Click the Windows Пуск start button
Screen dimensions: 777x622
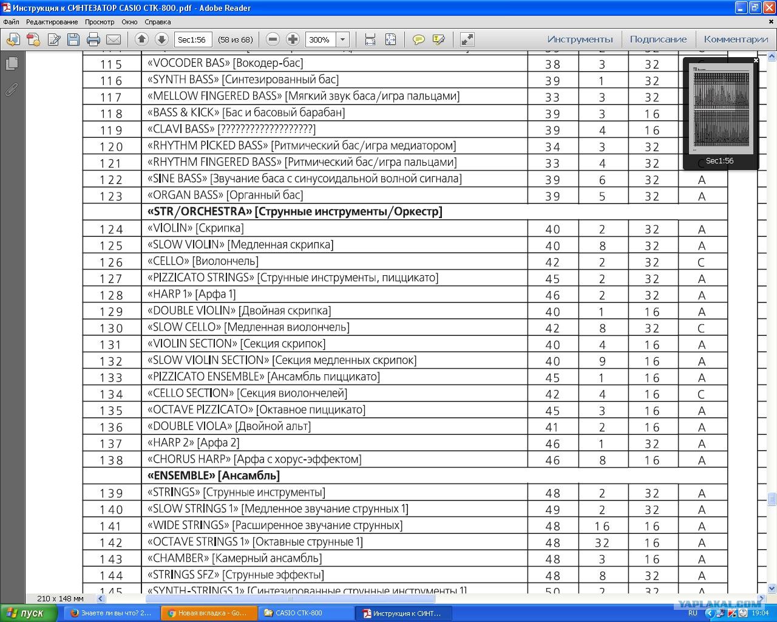pos(29,613)
